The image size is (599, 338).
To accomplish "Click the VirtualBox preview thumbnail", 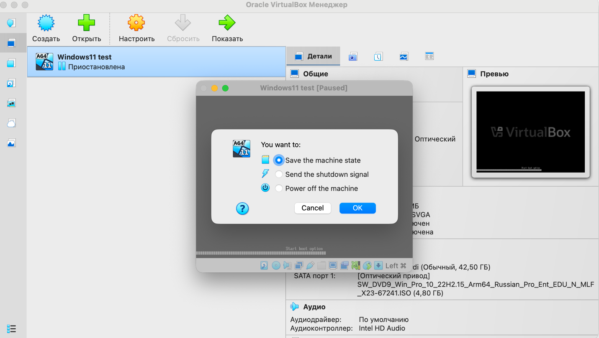I will coord(530,132).
